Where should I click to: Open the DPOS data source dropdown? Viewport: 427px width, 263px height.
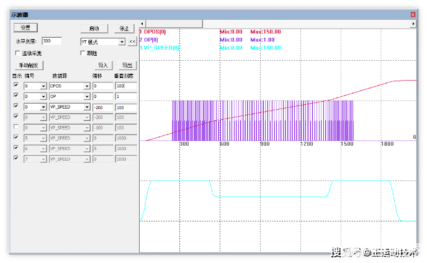pyautogui.click(x=86, y=86)
